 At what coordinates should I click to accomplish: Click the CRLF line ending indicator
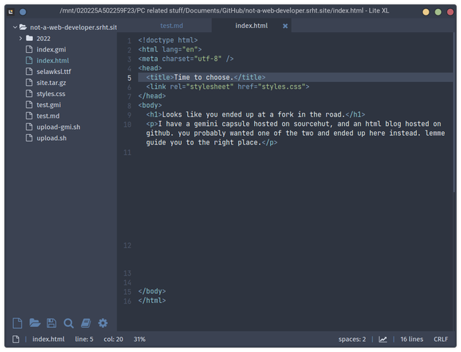point(440,340)
